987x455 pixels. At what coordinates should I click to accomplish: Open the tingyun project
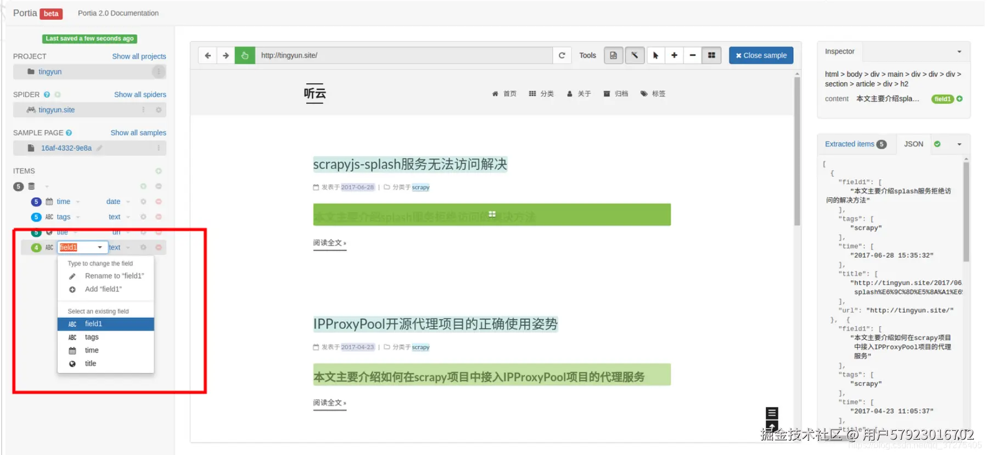pyautogui.click(x=50, y=72)
